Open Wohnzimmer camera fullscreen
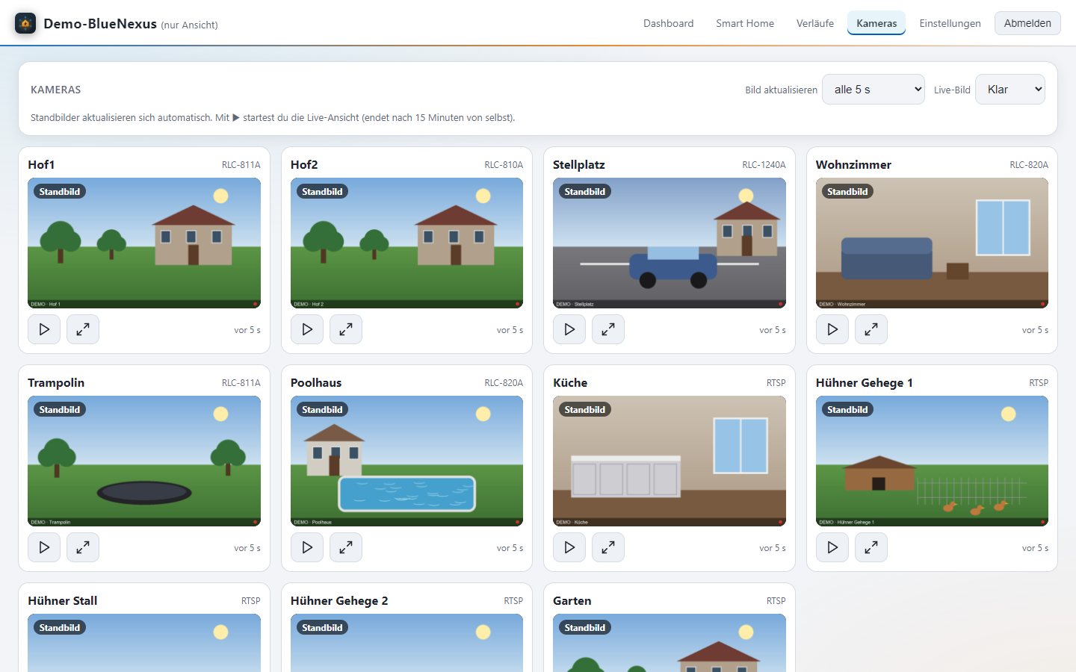This screenshot has width=1076, height=672. pos(871,329)
